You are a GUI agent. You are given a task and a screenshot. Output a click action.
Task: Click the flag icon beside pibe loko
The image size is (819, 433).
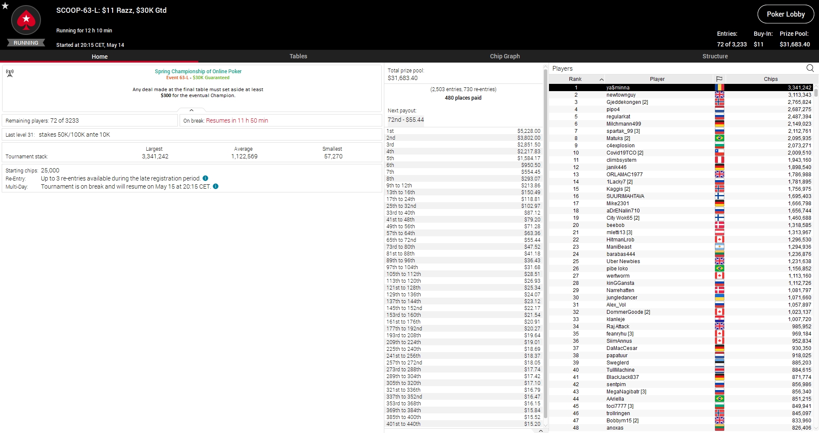coord(719,269)
